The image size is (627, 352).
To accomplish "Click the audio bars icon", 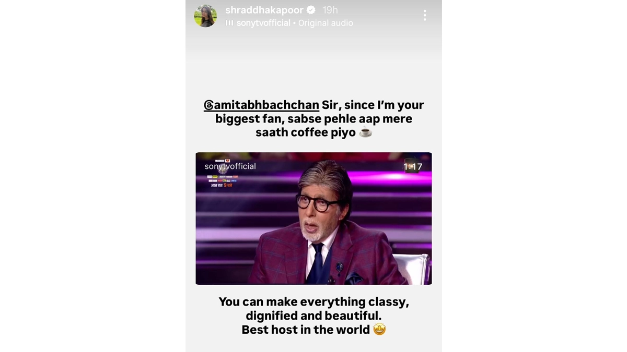I will pos(229,23).
